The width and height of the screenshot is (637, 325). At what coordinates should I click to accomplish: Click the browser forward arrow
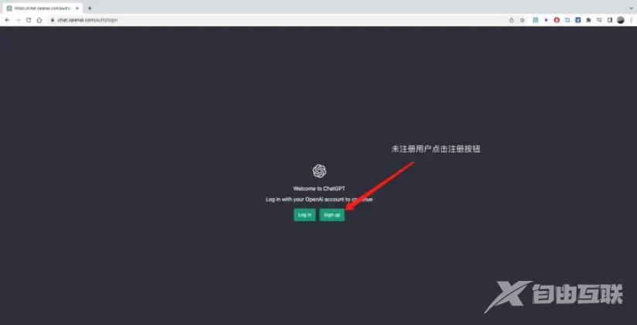pyautogui.click(x=18, y=20)
